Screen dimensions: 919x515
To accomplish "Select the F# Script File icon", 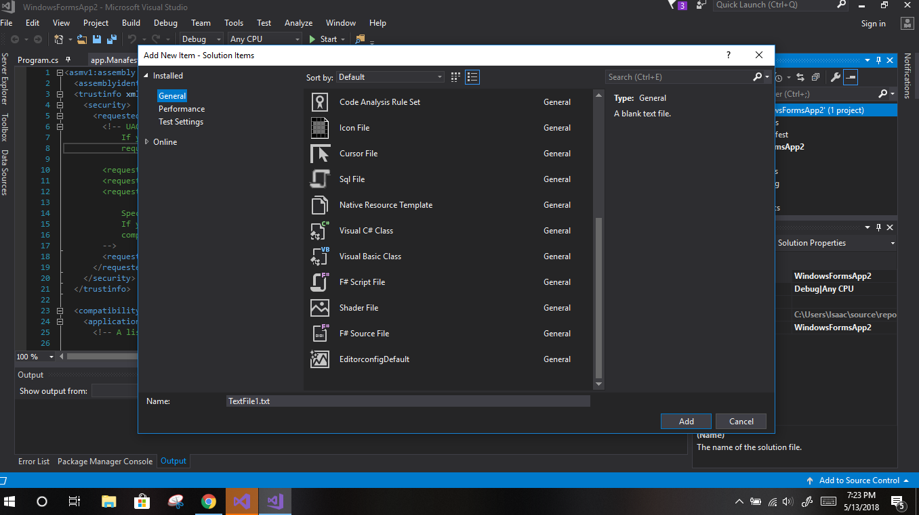I will point(320,282).
